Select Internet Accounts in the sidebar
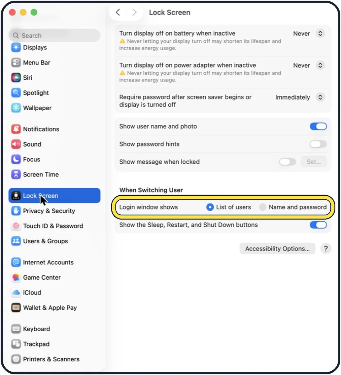This screenshot has height=375, width=341. point(54,262)
